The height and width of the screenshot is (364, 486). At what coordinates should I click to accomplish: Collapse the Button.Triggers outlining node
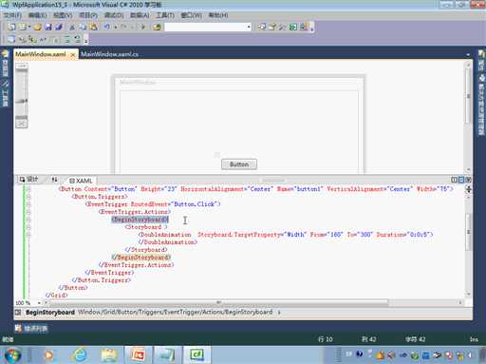[x=28, y=197]
